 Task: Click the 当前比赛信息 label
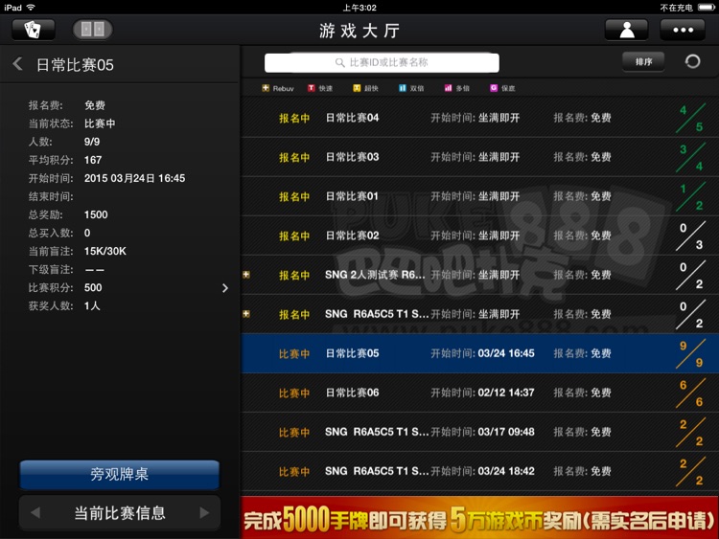120,513
